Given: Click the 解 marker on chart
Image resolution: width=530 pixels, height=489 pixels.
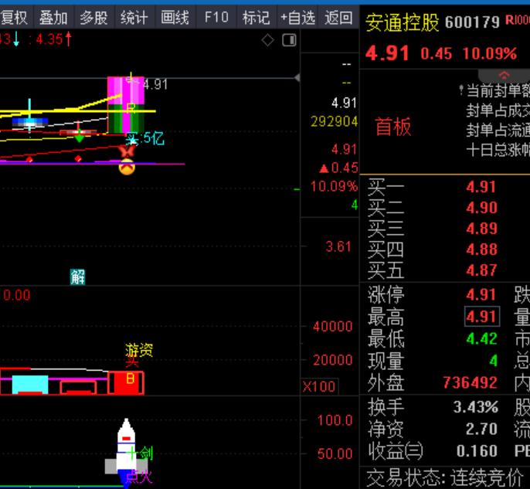Looking at the screenshot, I should pos(78,277).
